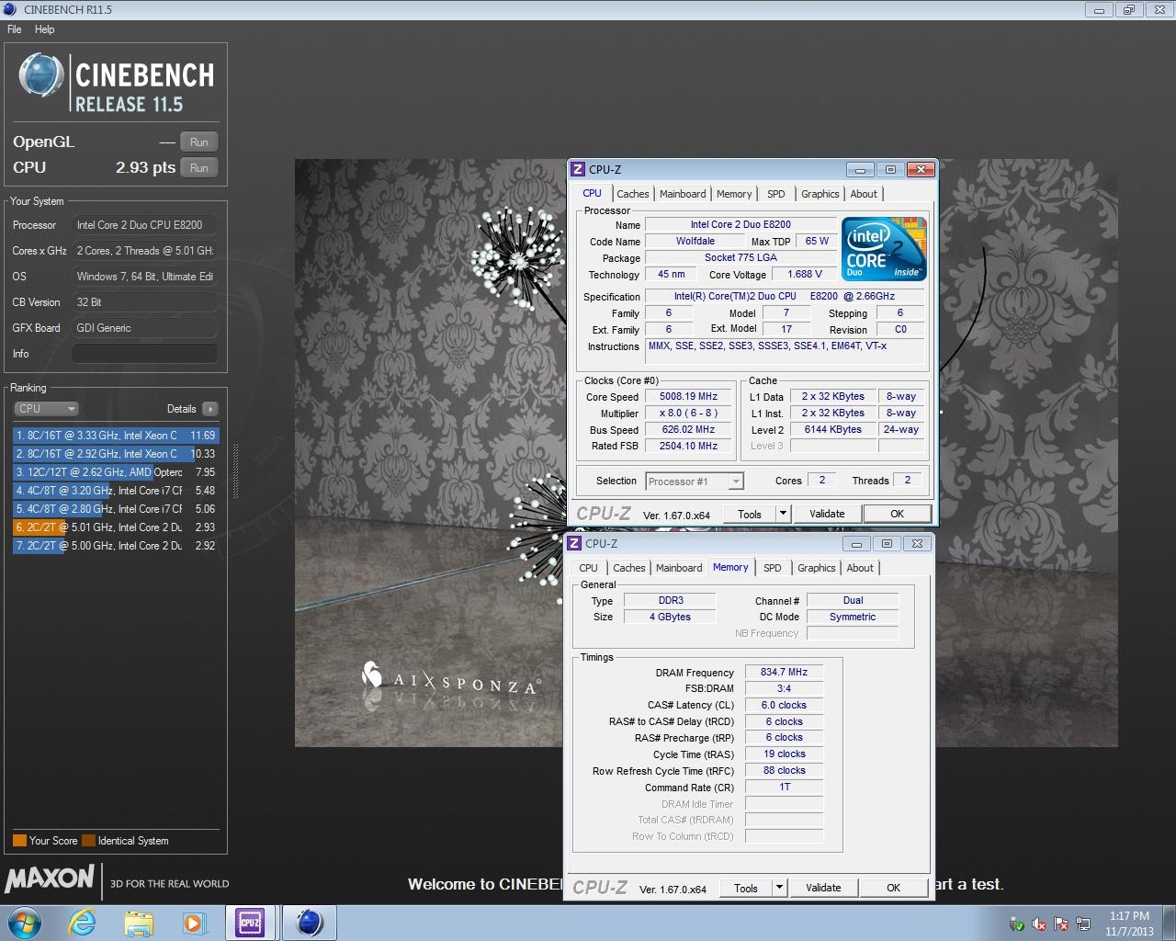Screen dimensions: 1176x941
Task: Open SPD tab in lower CPU-Z window
Action: (773, 568)
